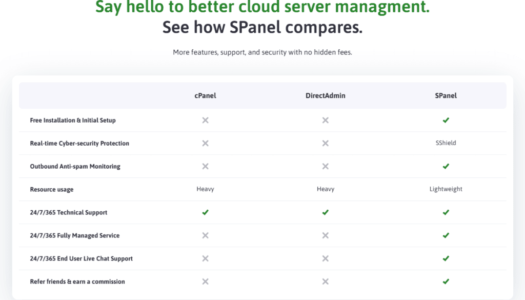
Task: Click the DirectAdmin column header
Action: pos(326,96)
